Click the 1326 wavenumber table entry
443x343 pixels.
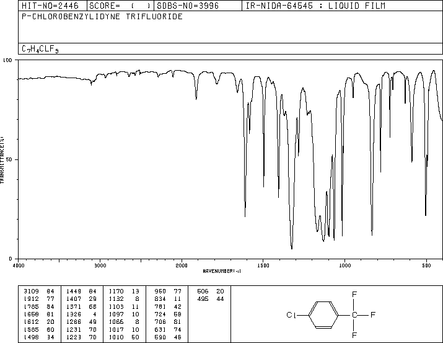tap(74, 314)
